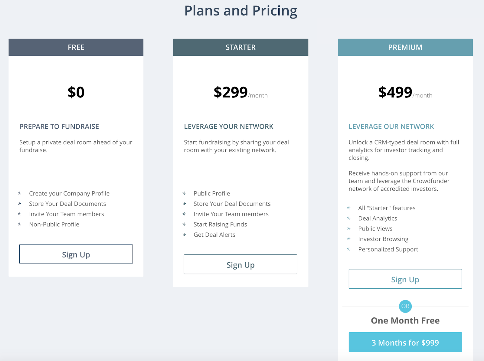The image size is (484, 361).
Task: Click the asterisk bullet beside Deal Analytics
Action: [x=349, y=218]
